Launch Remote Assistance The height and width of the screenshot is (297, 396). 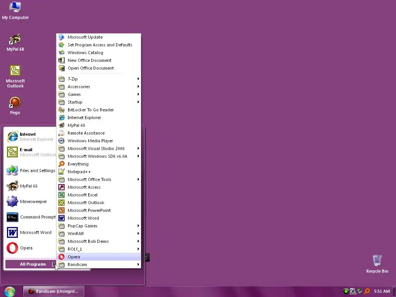(x=99, y=133)
